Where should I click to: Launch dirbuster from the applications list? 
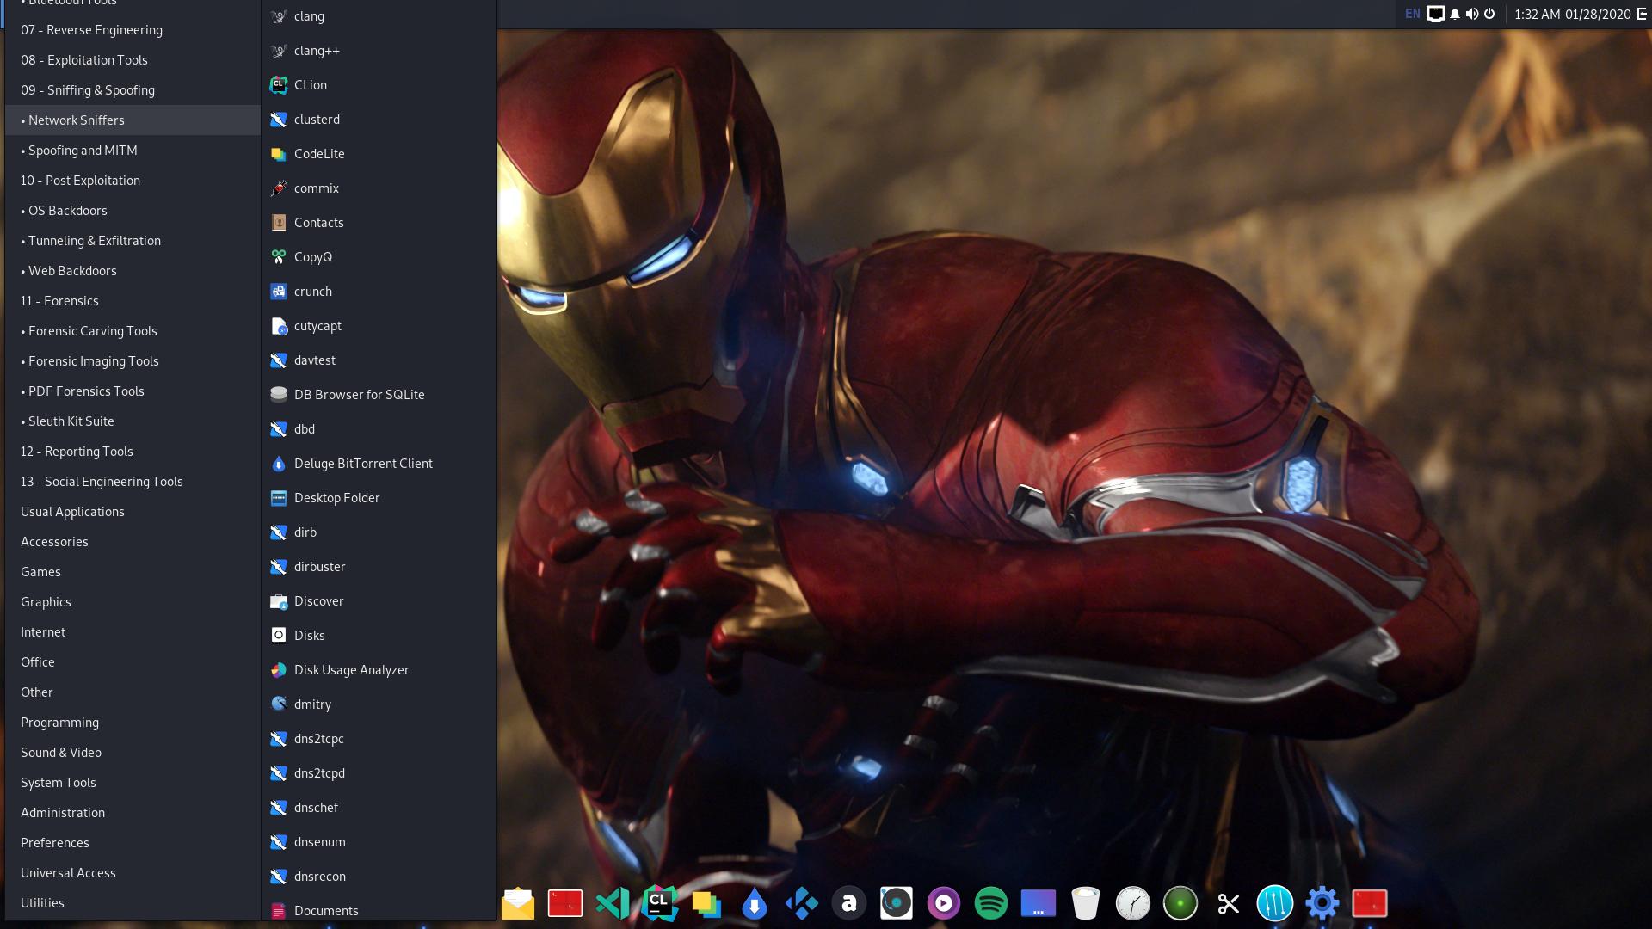(379, 567)
